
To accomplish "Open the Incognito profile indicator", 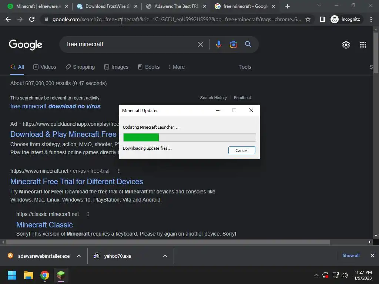I will [x=346, y=19].
